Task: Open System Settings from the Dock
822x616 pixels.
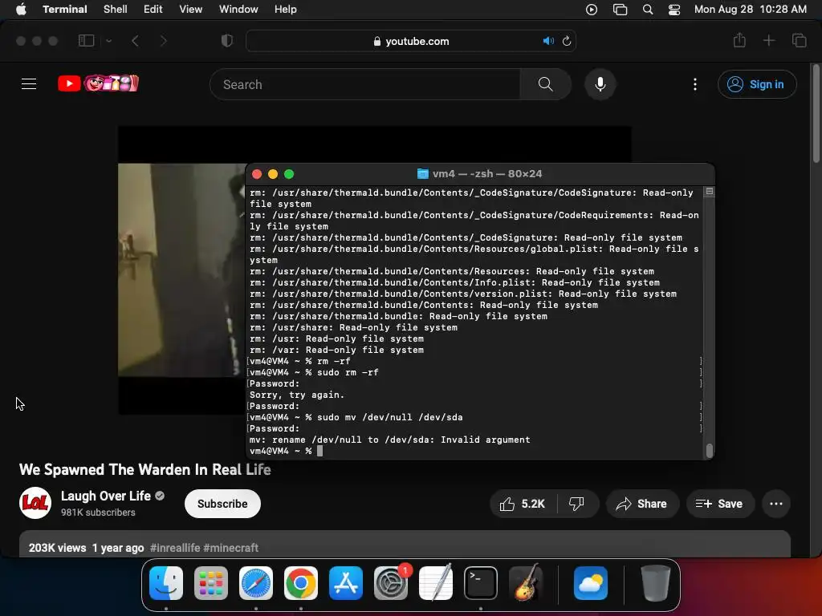Action: 391,583
